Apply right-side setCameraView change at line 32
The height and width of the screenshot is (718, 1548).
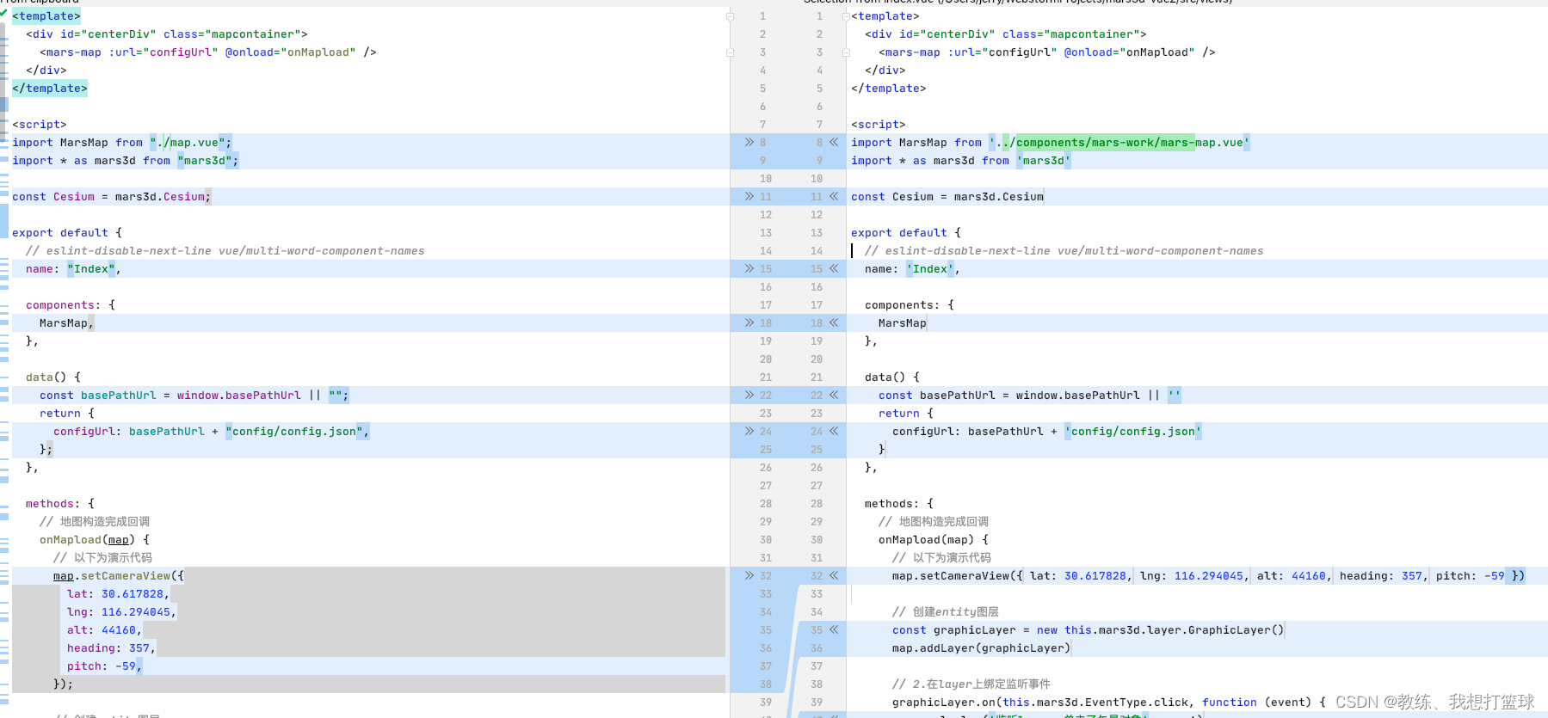point(834,575)
